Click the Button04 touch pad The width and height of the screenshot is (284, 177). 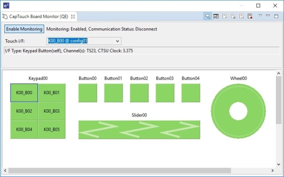[x=191, y=93]
